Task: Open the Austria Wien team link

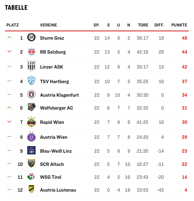Action: point(54,137)
